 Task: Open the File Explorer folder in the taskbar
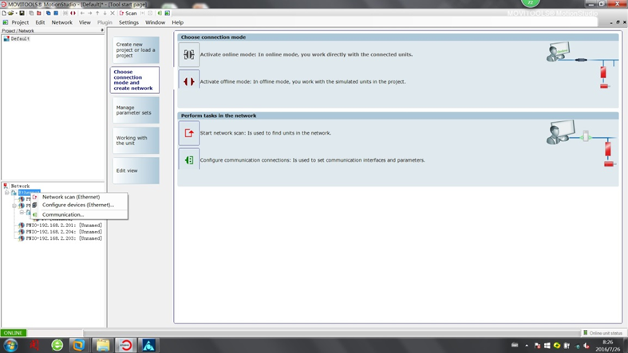(102, 345)
